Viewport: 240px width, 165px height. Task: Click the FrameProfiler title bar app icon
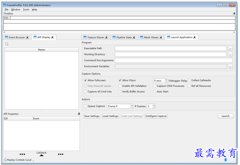[x=4, y=5]
